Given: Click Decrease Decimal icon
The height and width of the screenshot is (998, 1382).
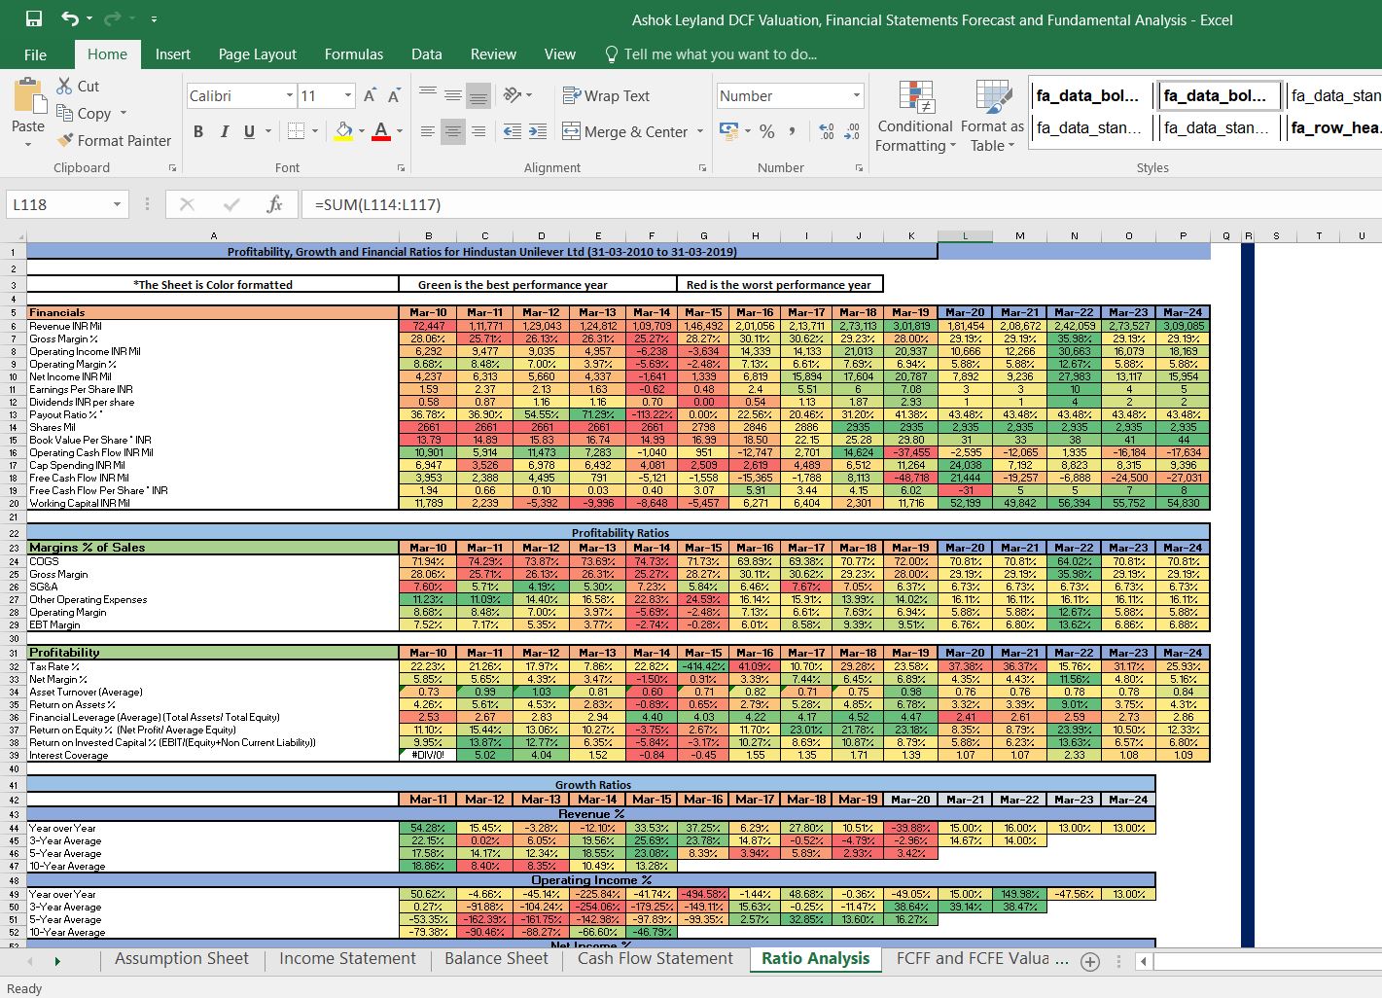Looking at the screenshot, I should point(852,131).
